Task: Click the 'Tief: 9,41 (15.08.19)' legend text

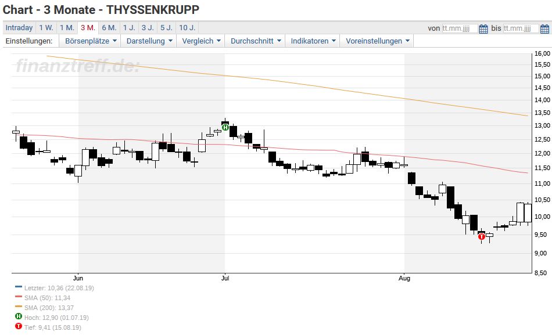Action: coord(53,327)
